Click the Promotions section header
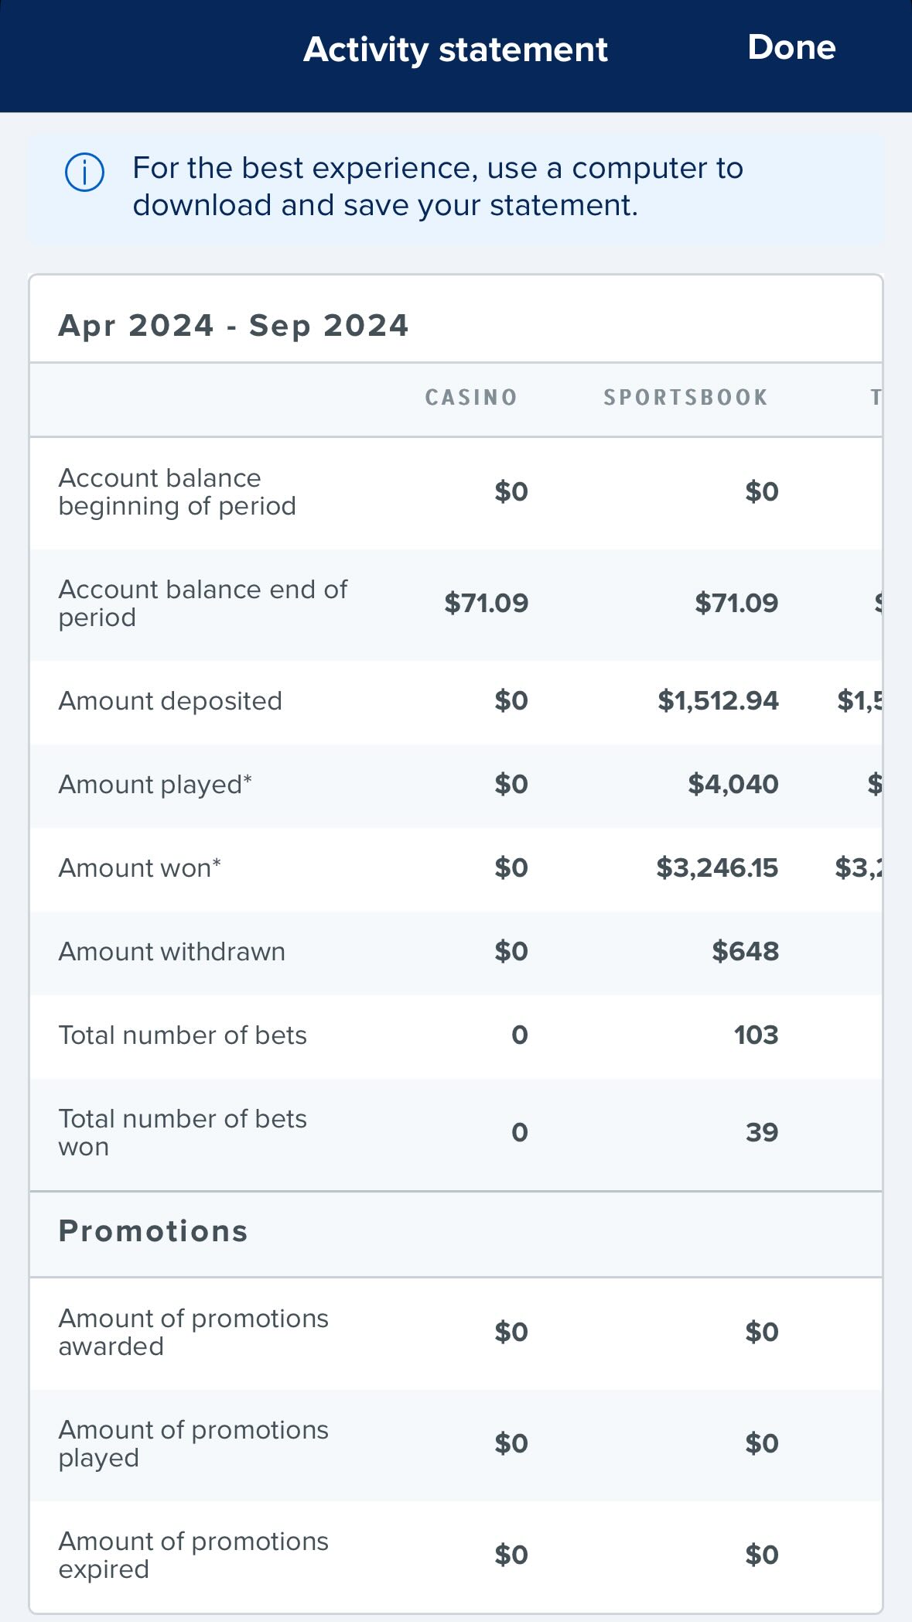Viewport: 912px width, 1622px height. coord(153,1231)
